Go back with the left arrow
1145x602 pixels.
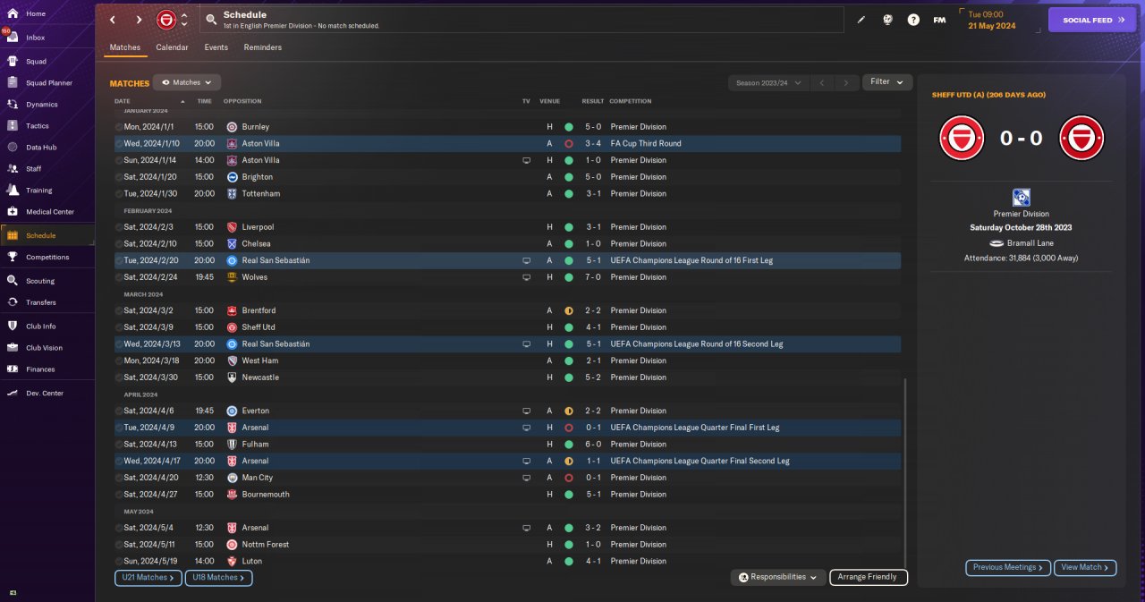pos(113,20)
